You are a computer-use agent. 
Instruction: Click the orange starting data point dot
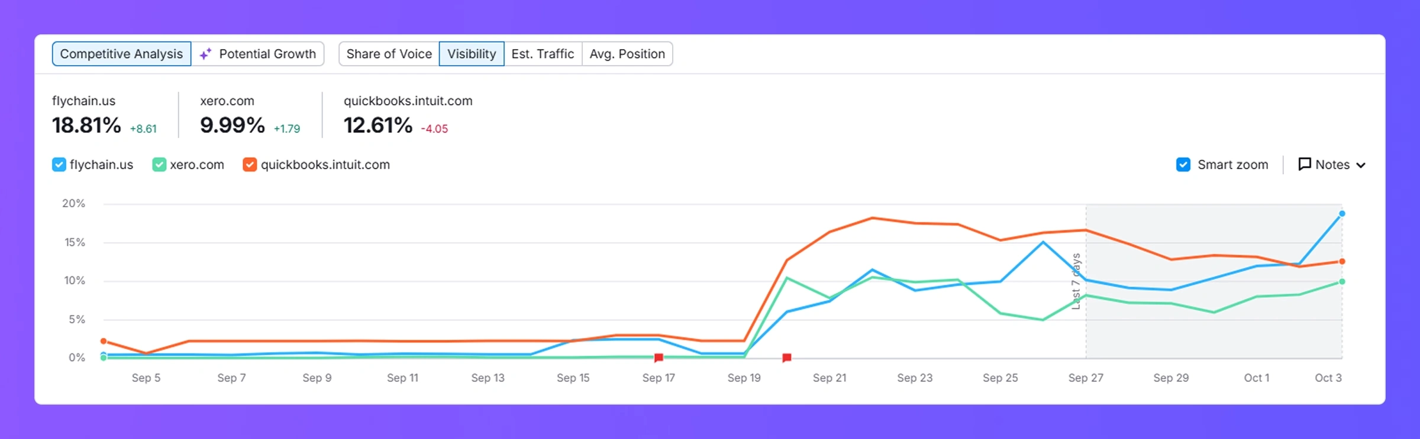click(x=104, y=341)
